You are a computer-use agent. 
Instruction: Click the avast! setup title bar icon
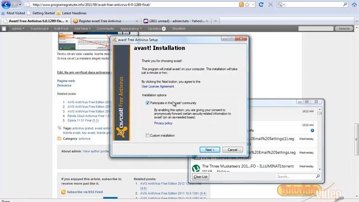(x=114, y=40)
